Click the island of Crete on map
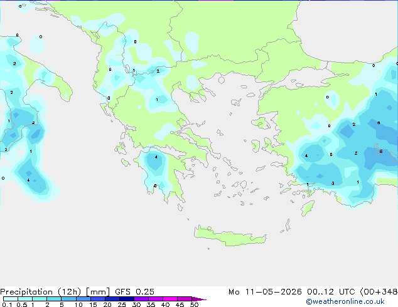This screenshot has width=398, height=307. click(230, 236)
